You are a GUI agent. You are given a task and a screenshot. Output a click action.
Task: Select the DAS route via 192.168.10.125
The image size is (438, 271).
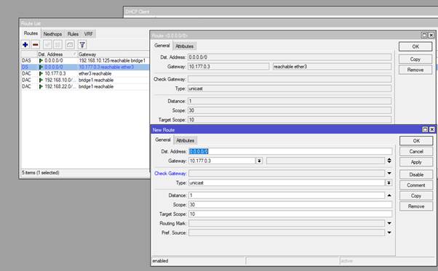pyautogui.click(x=85, y=60)
